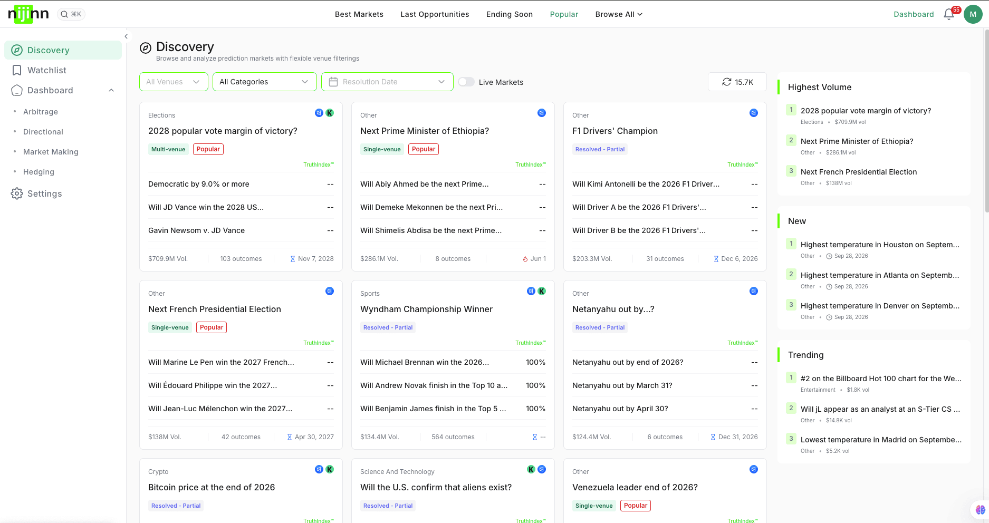Open 'F1 Drivers' Champion' card title

pos(615,131)
